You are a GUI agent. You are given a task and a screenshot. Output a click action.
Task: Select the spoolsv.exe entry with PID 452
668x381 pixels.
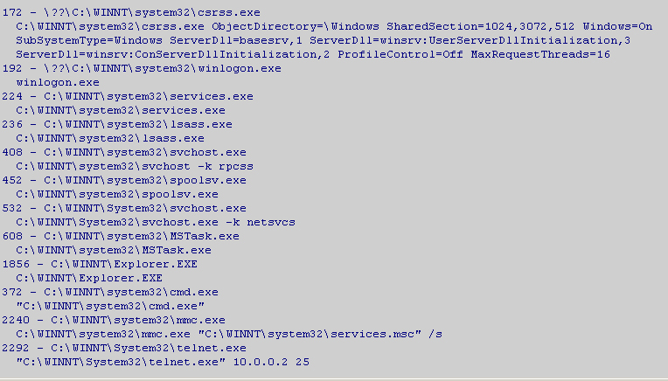(x=124, y=181)
